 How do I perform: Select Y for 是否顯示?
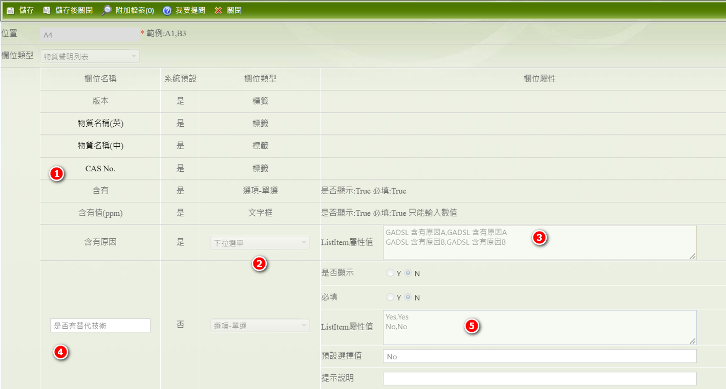click(391, 273)
